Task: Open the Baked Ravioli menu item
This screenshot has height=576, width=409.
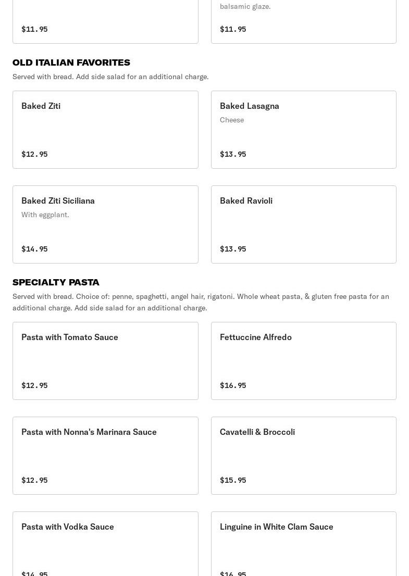Action: (303, 224)
